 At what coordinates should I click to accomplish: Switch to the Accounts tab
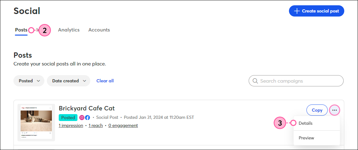click(99, 30)
